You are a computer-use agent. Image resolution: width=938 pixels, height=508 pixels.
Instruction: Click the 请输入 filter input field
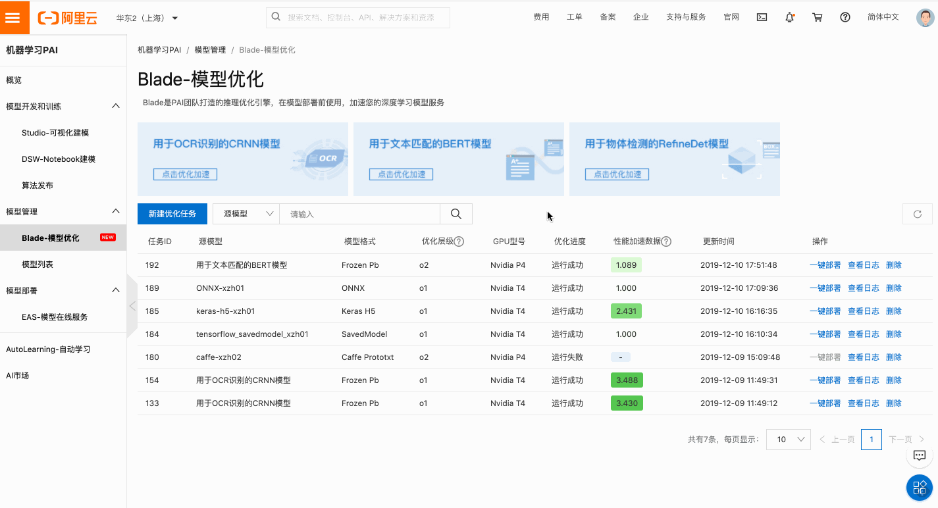click(x=360, y=214)
